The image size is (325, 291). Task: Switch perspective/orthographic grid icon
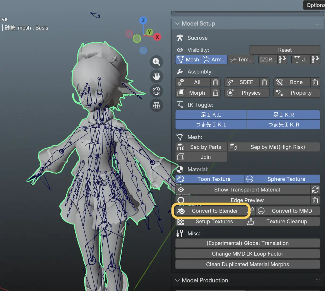coord(156,105)
